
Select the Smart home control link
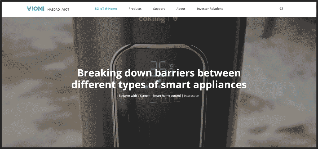coord(167,96)
